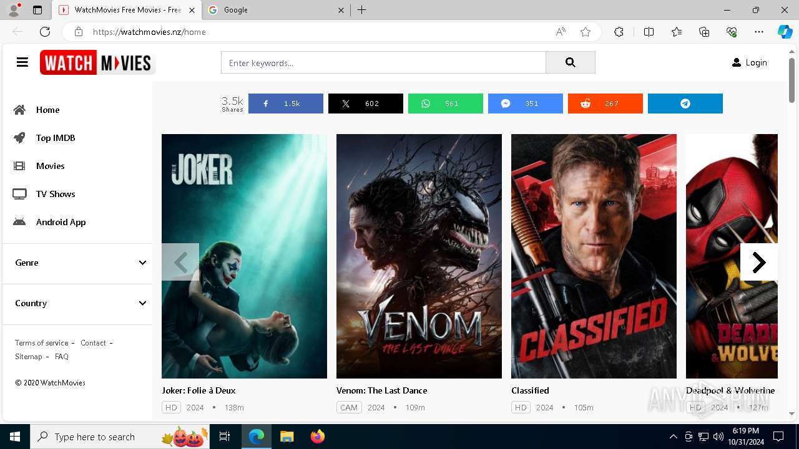Open Venom: The Last Dance title link
This screenshot has height=449, width=799.
[x=382, y=390]
